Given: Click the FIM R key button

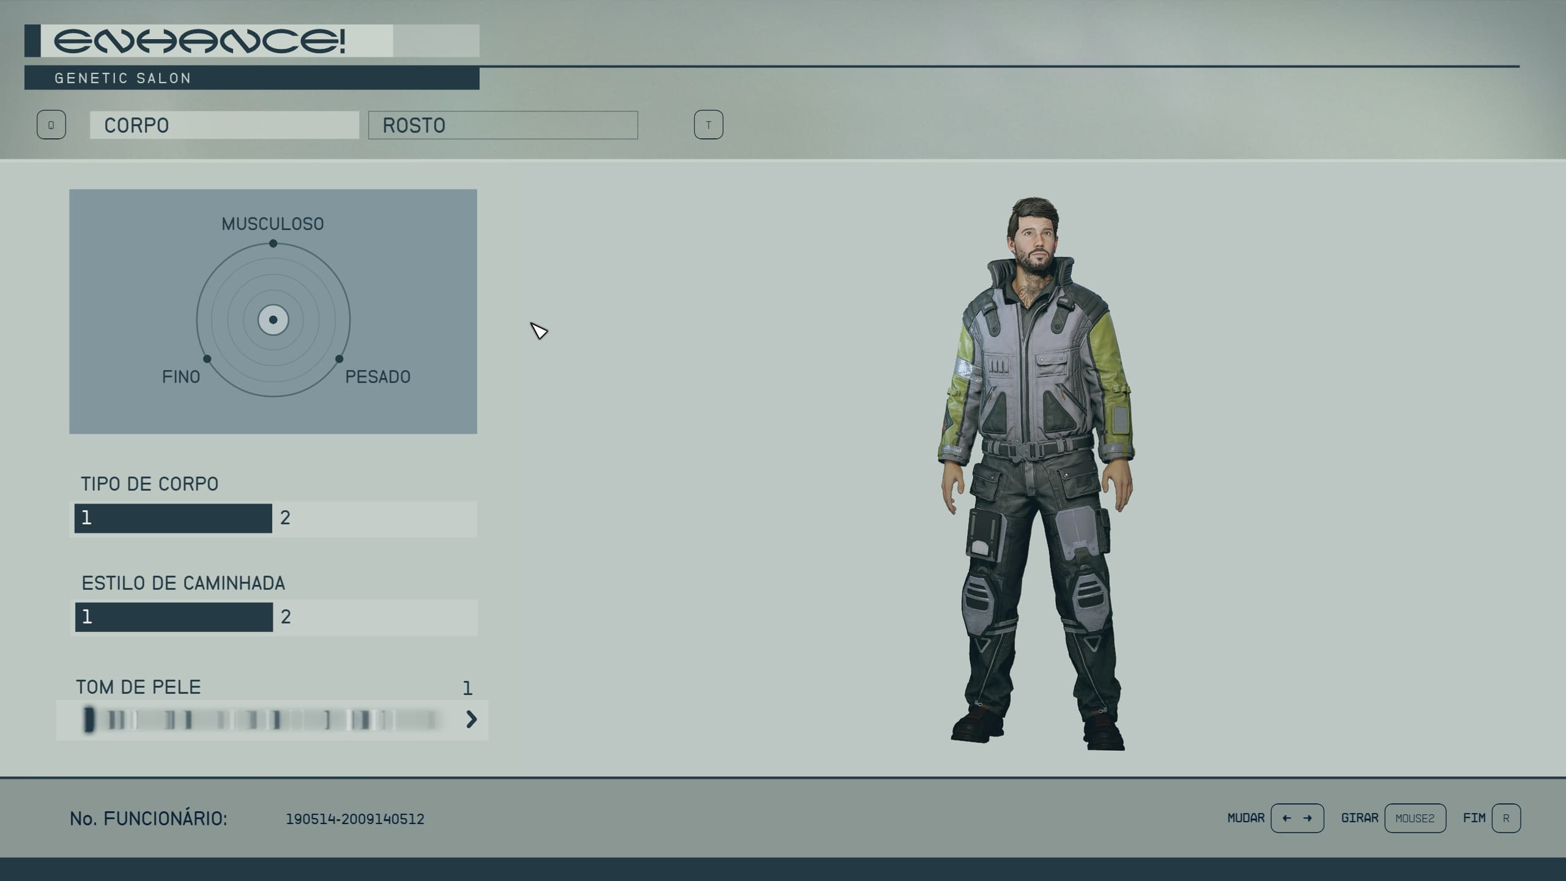Looking at the screenshot, I should click(x=1506, y=818).
